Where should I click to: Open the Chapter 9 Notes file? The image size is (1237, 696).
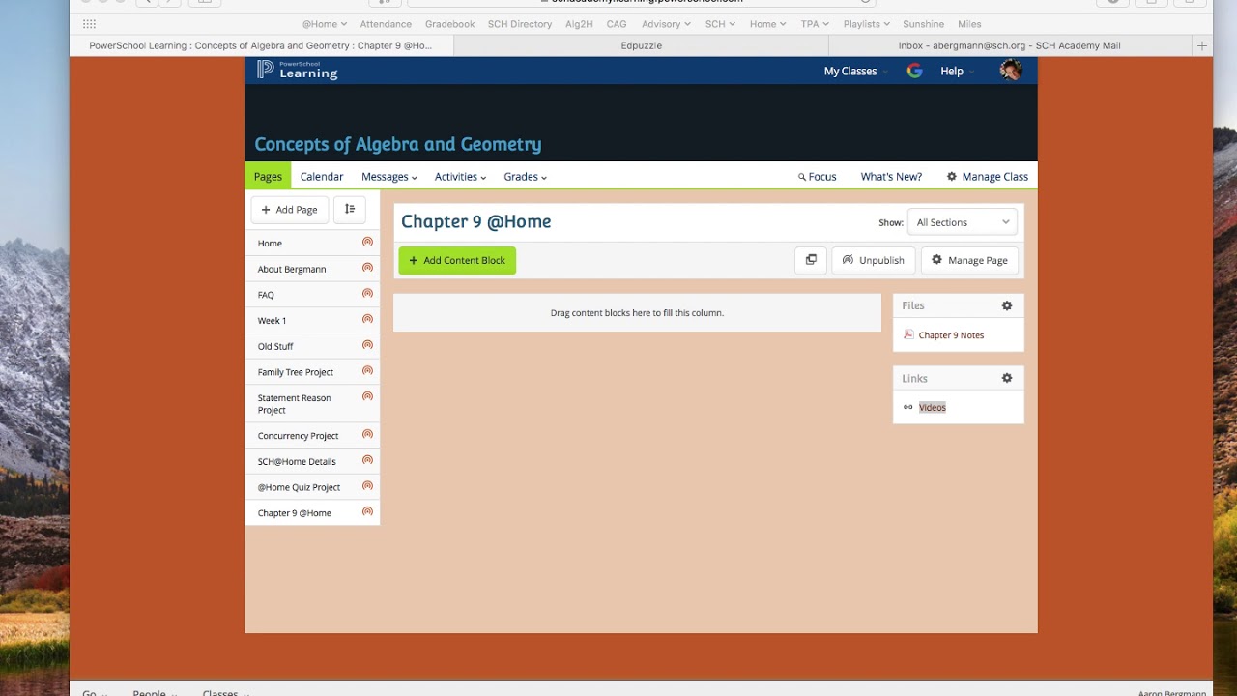click(x=951, y=335)
